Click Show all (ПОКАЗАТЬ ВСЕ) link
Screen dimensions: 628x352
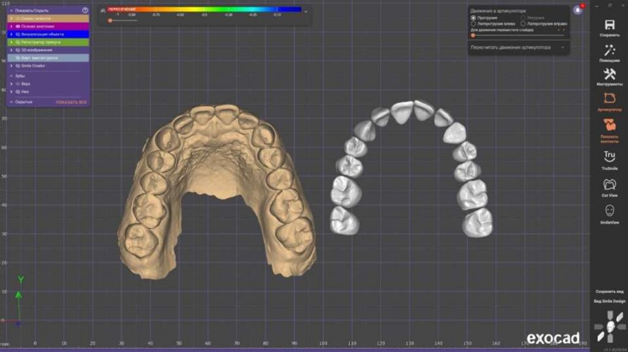[x=71, y=102]
